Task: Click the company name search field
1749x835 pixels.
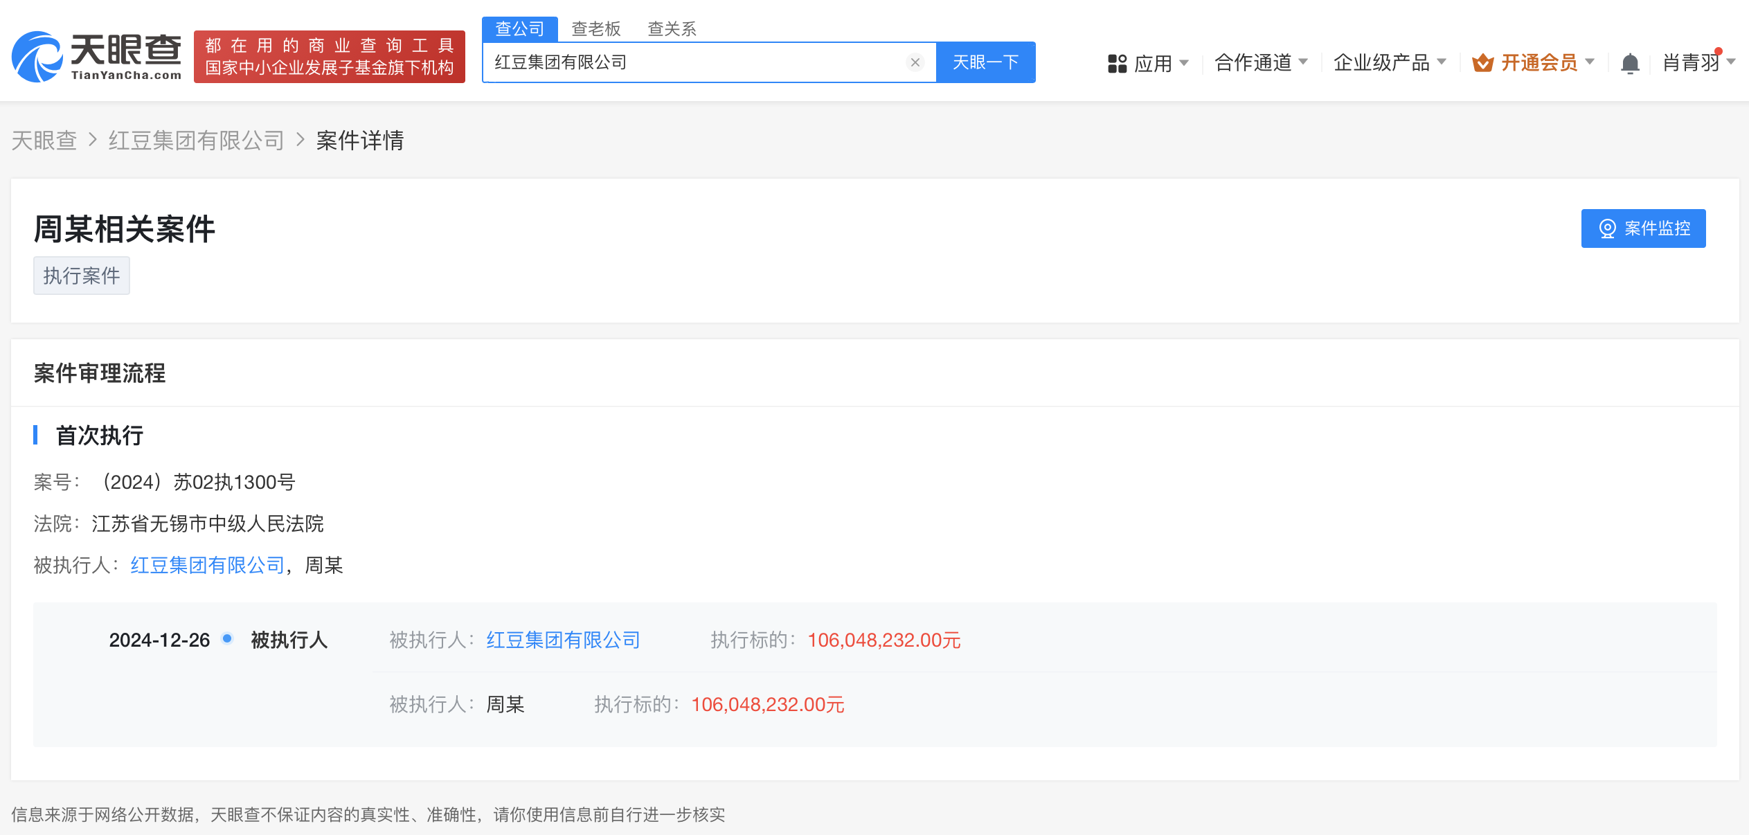Action: [x=692, y=62]
